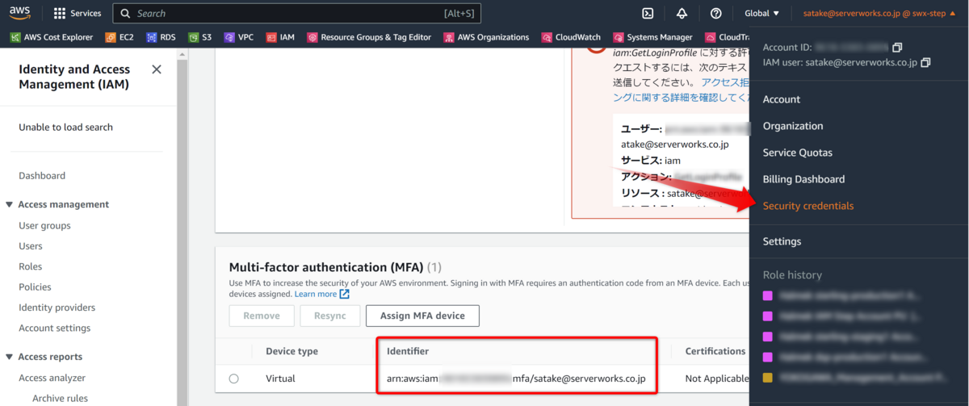969x406 pixels.
Task: Open the AWS Organizations bookmark
Action: 486,37
